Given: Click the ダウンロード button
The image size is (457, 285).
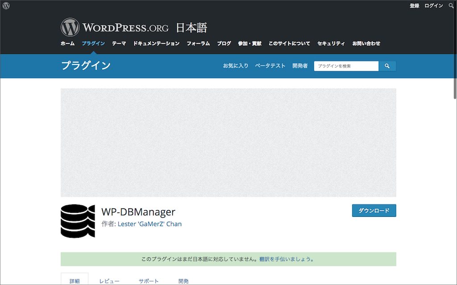Looking at the screenshot, I should (374, 211).
